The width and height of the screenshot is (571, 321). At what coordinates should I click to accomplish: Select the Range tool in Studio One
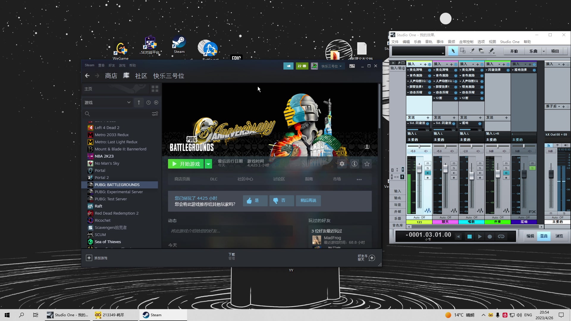tap(463, 51)
